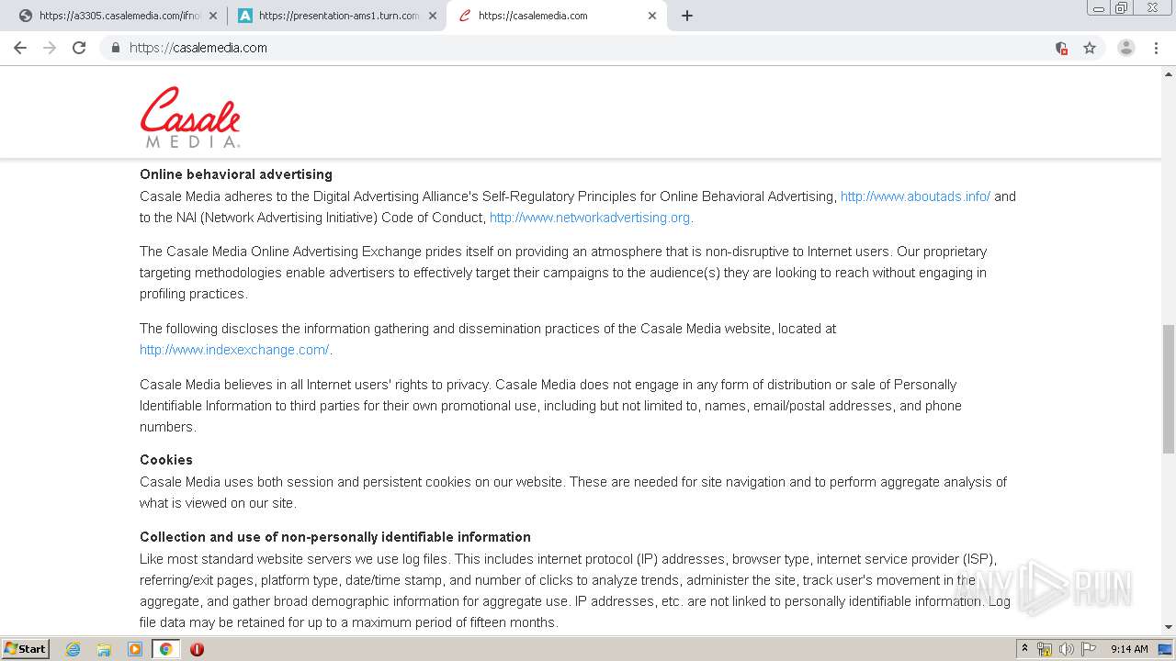Open the volume control in the tray
Image resolution: width=1176 pixels, height=661 pixels.
pos(1067,649)
